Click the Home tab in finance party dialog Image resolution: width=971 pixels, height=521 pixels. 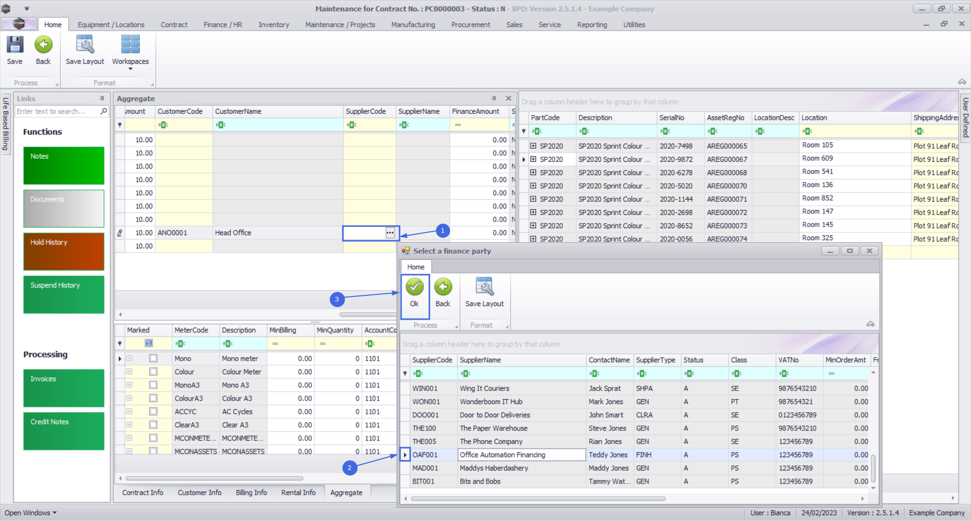point(416,267)
